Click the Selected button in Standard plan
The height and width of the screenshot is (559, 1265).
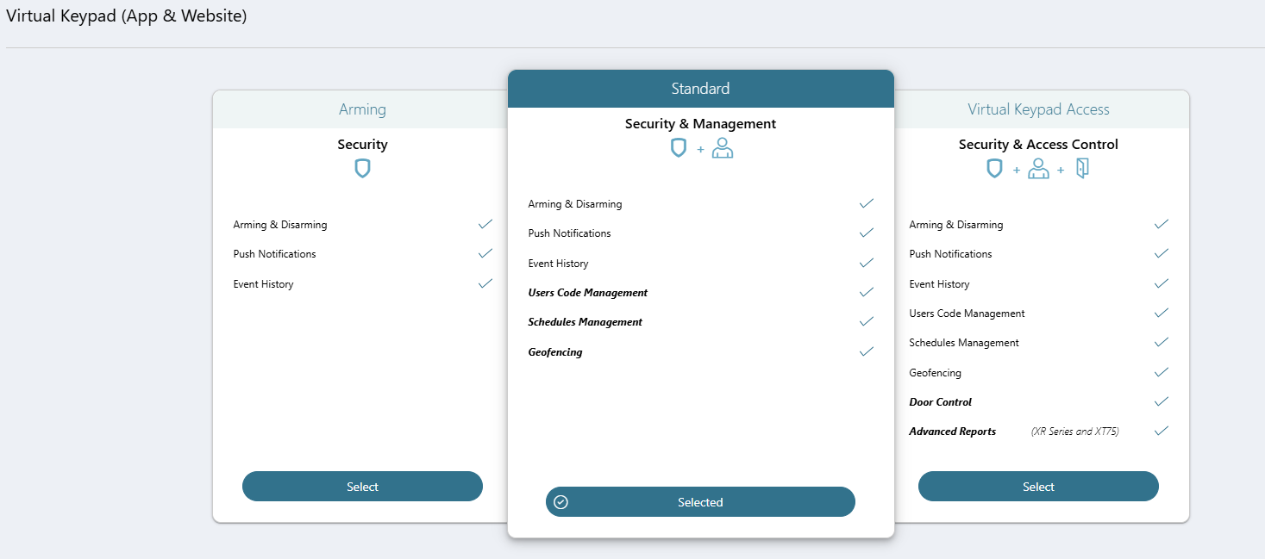coord(700,502)
